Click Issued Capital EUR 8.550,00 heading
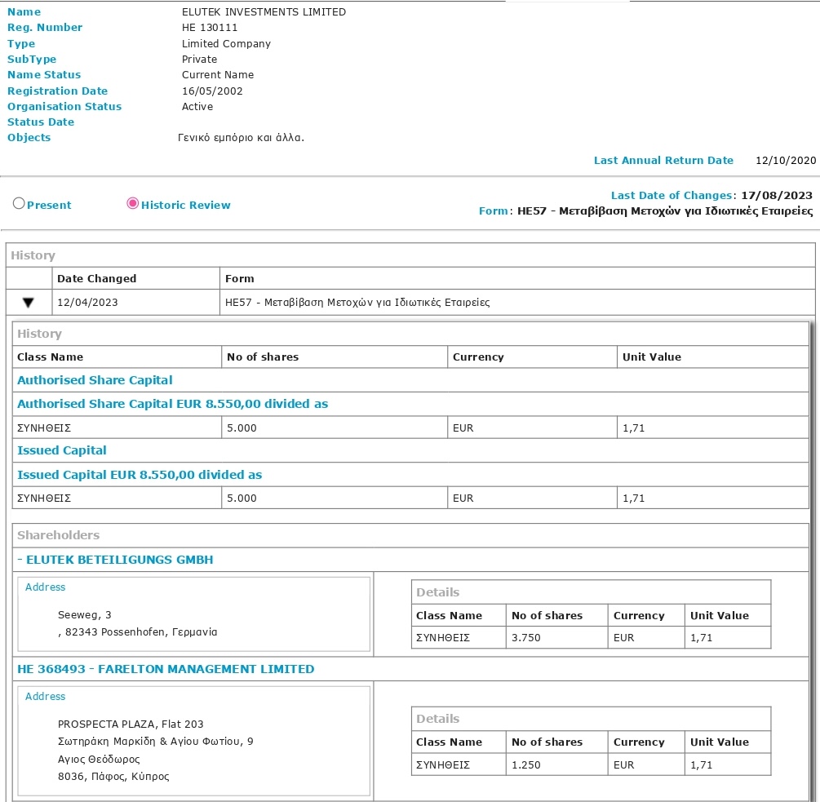Image resolution: width=820 pixels, height=802 pixels. click(x=140, y=475)
